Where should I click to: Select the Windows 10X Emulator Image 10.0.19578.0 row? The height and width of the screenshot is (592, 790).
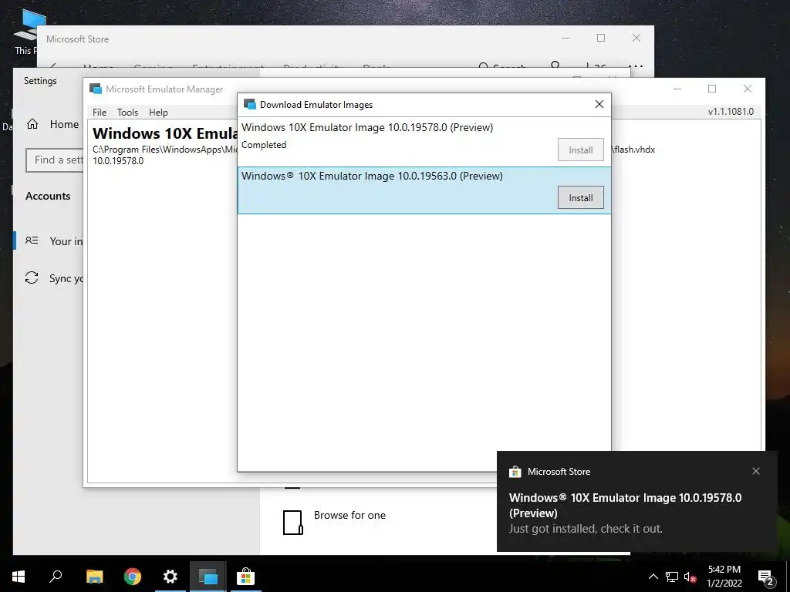424,142
